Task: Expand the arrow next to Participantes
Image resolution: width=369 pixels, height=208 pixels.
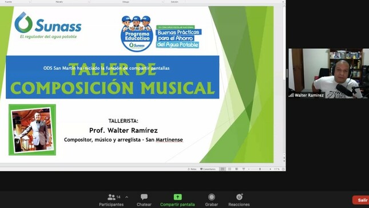Action: pyautogui.click(x=127, y=197)
